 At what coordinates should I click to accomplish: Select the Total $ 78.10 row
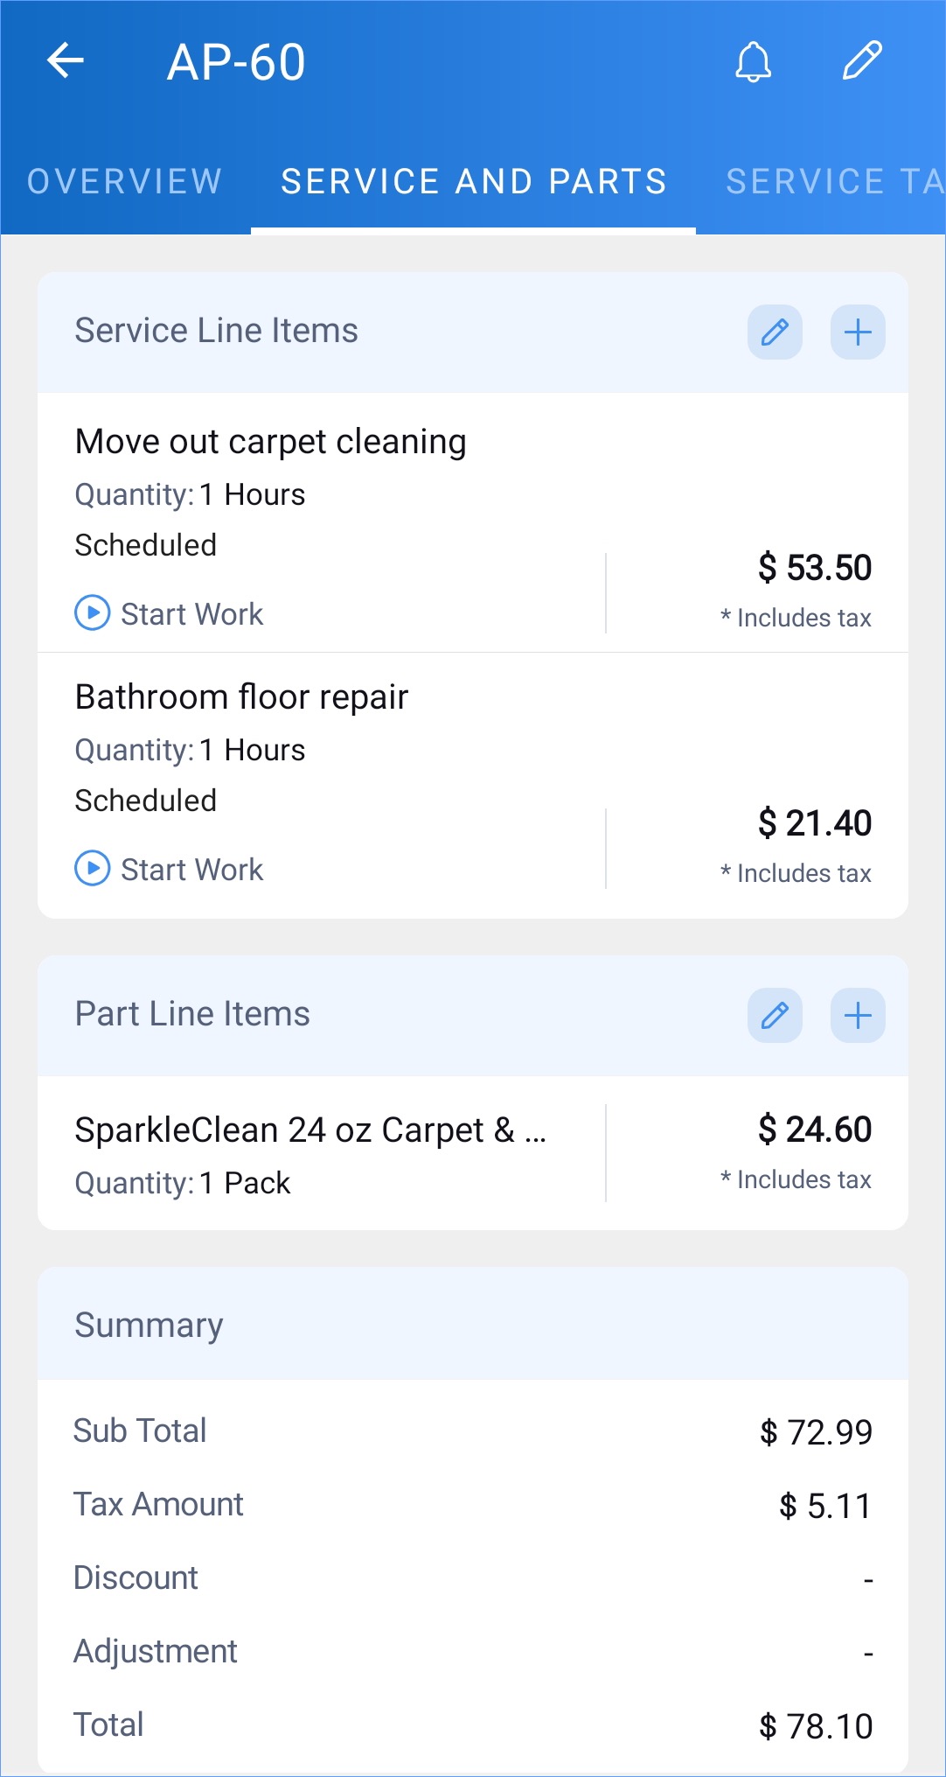tap(473, 1725)
